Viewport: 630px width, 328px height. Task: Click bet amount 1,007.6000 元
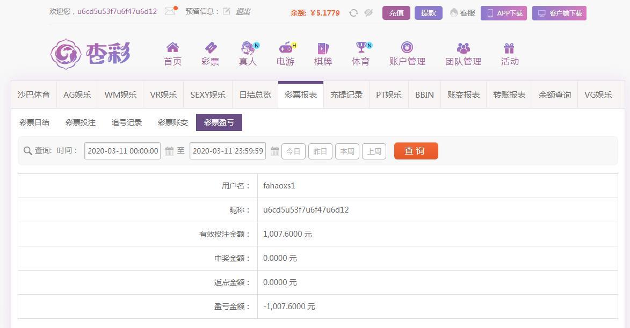tap(287, 234)
